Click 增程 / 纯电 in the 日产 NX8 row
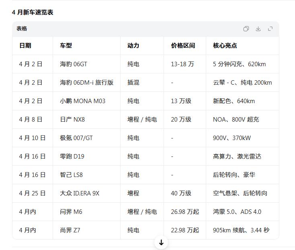Viewport: 295px width, 250px height. [x=142, y=120]
